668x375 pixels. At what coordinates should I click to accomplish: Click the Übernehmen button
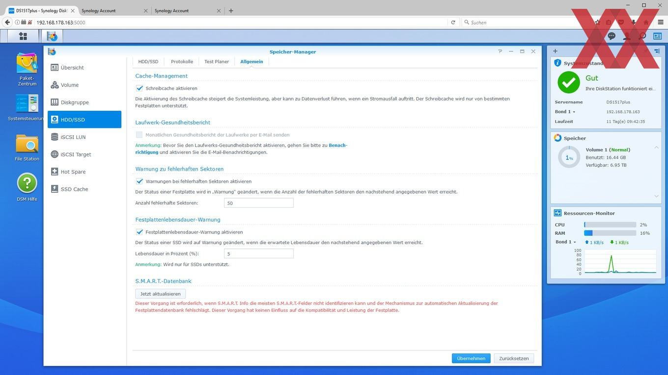click(x=471, y=358)
